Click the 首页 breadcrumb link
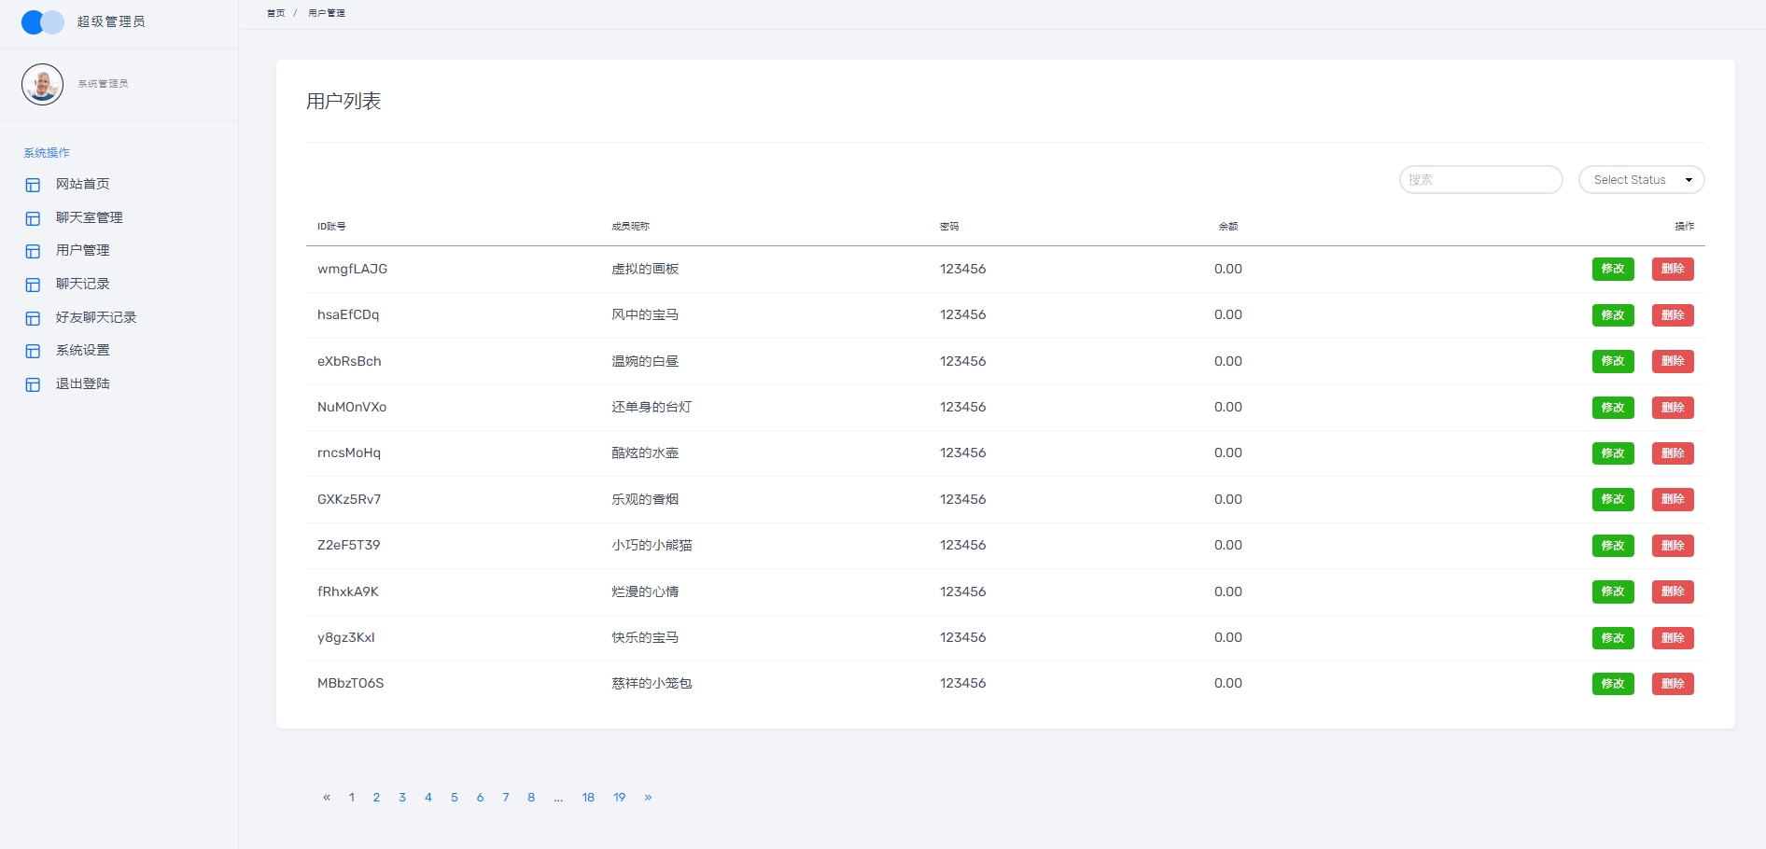This screenshot has height=849, width=1766. [275, 13]
